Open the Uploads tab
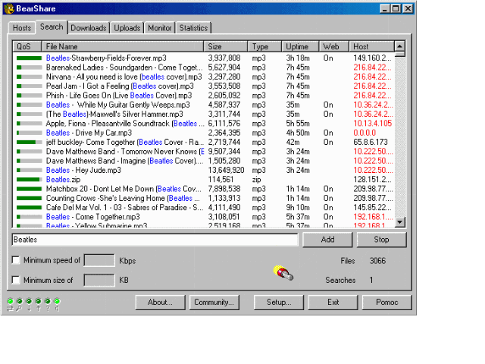The width and height of the screenshot is (485, 364). click(x=127, y=28)
